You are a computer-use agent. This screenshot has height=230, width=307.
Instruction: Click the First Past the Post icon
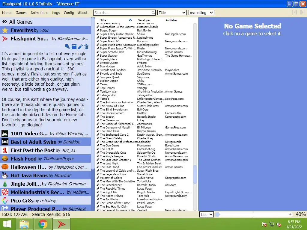pos(5,150)
